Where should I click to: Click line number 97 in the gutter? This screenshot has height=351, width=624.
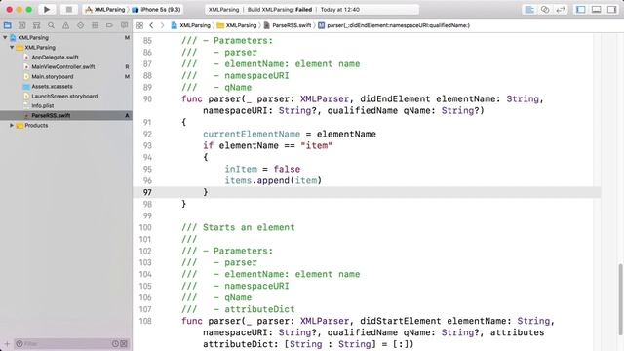pyautogui.click(x=147, y=192)
